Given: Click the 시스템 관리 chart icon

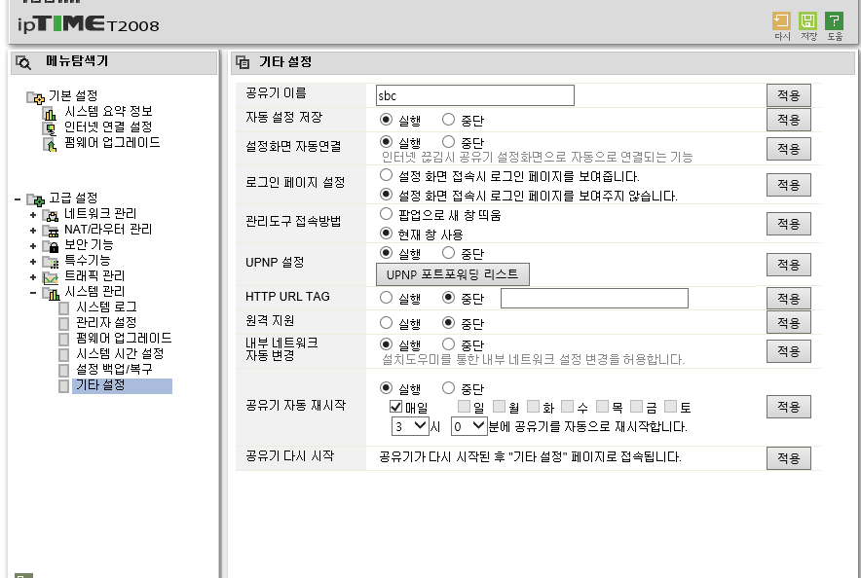Looking at the screenshot, I should click(x=51, y=294).
